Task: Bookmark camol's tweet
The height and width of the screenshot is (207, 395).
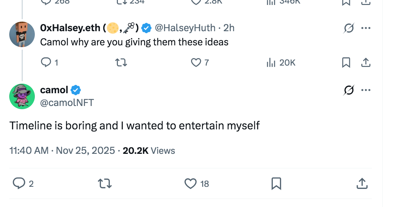Action: pyautogui.click(x=276, y=183)
